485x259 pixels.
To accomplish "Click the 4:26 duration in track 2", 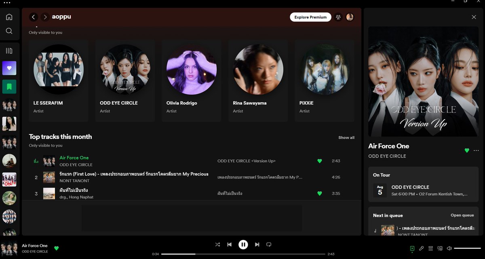I will click(x=336, y=177).
